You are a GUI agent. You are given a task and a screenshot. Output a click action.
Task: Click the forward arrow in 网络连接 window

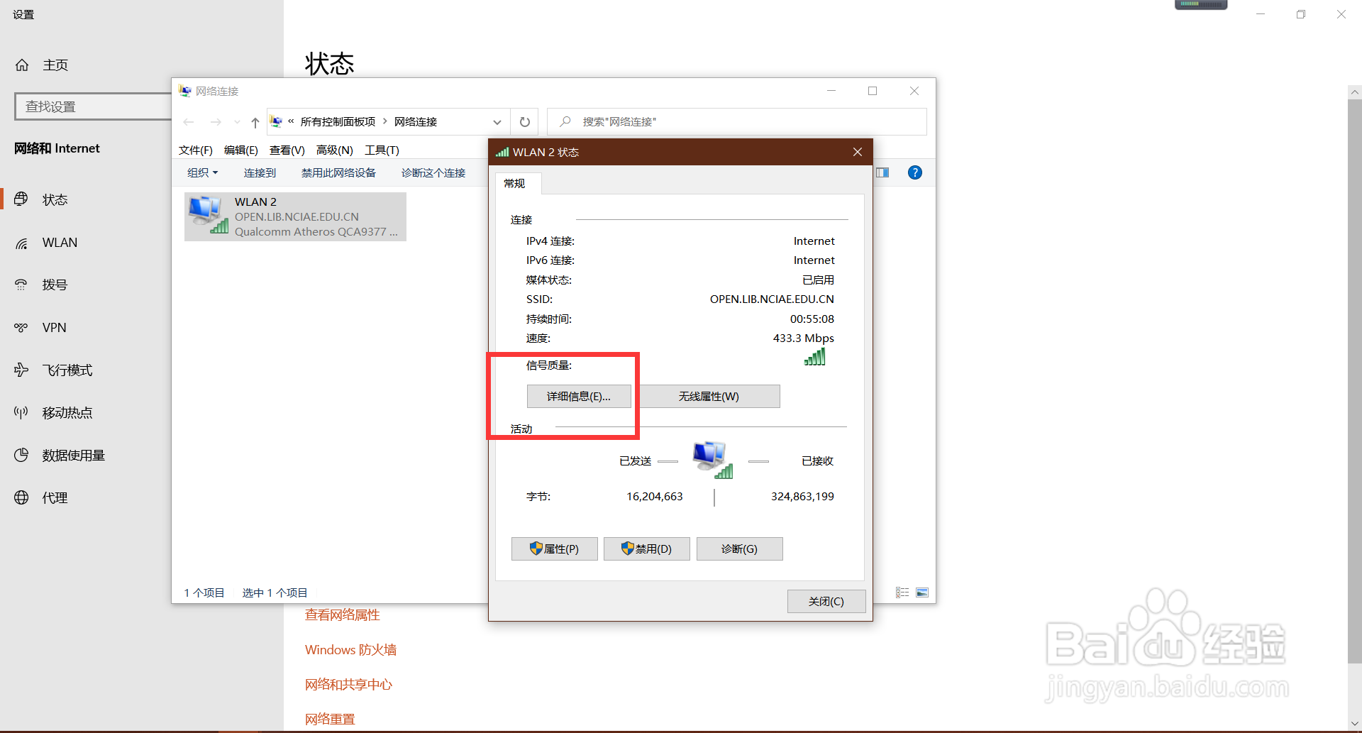(216, 122)
